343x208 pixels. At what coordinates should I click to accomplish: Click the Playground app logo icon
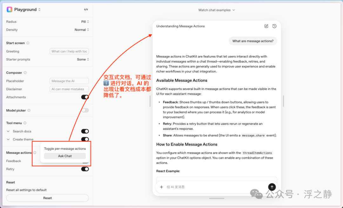coord(10,9)
